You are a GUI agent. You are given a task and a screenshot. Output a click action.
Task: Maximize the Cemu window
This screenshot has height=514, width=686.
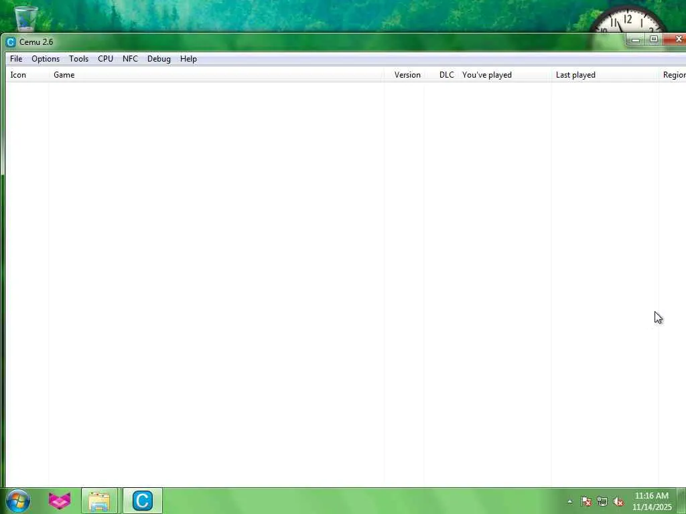pos(654,39)
